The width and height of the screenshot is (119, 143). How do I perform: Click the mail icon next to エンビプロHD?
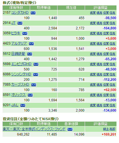coord(36,64)
